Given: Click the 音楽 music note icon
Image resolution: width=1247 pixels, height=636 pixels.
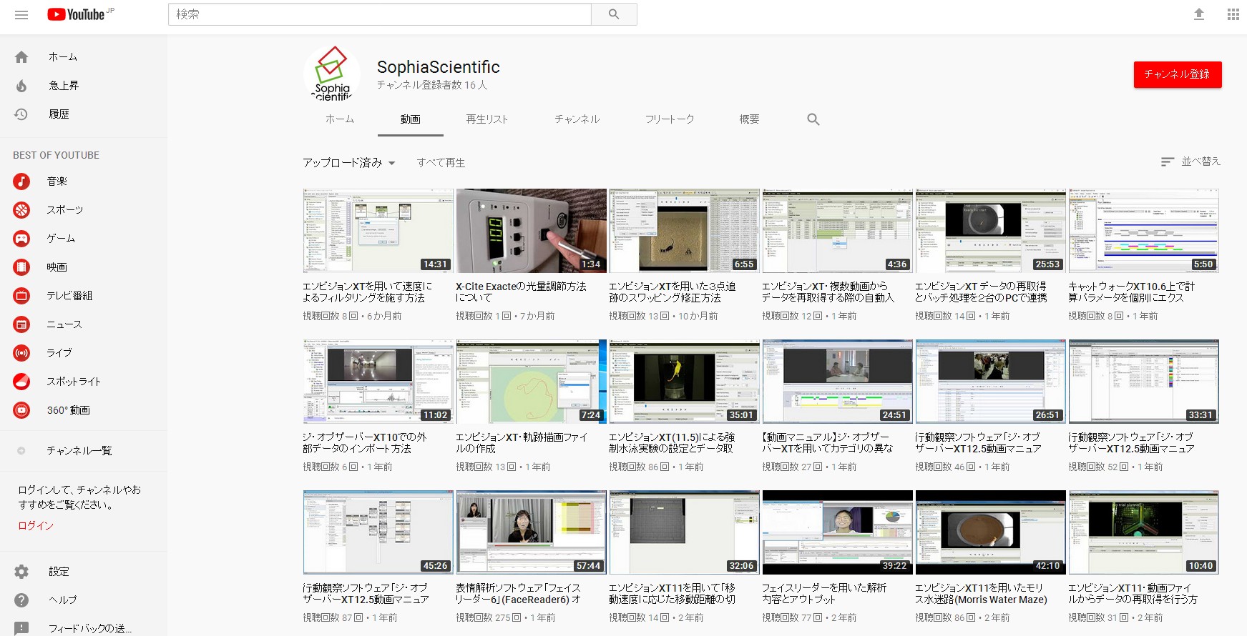Looking at the screenshot, I should click(21, 182).
